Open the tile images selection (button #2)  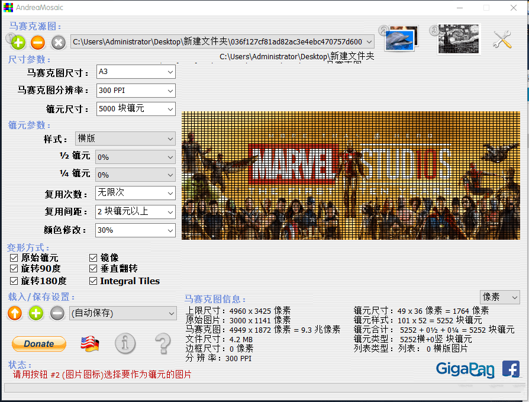click(x=401, y=39)
